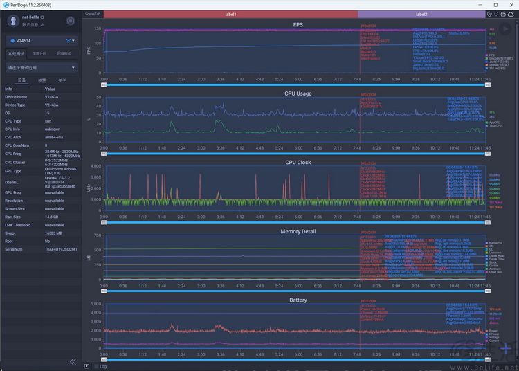Image resolution: width=519 pixels, height=371 pixels.
Task: Select the 常规测试 tab
Action: (16, 53)
